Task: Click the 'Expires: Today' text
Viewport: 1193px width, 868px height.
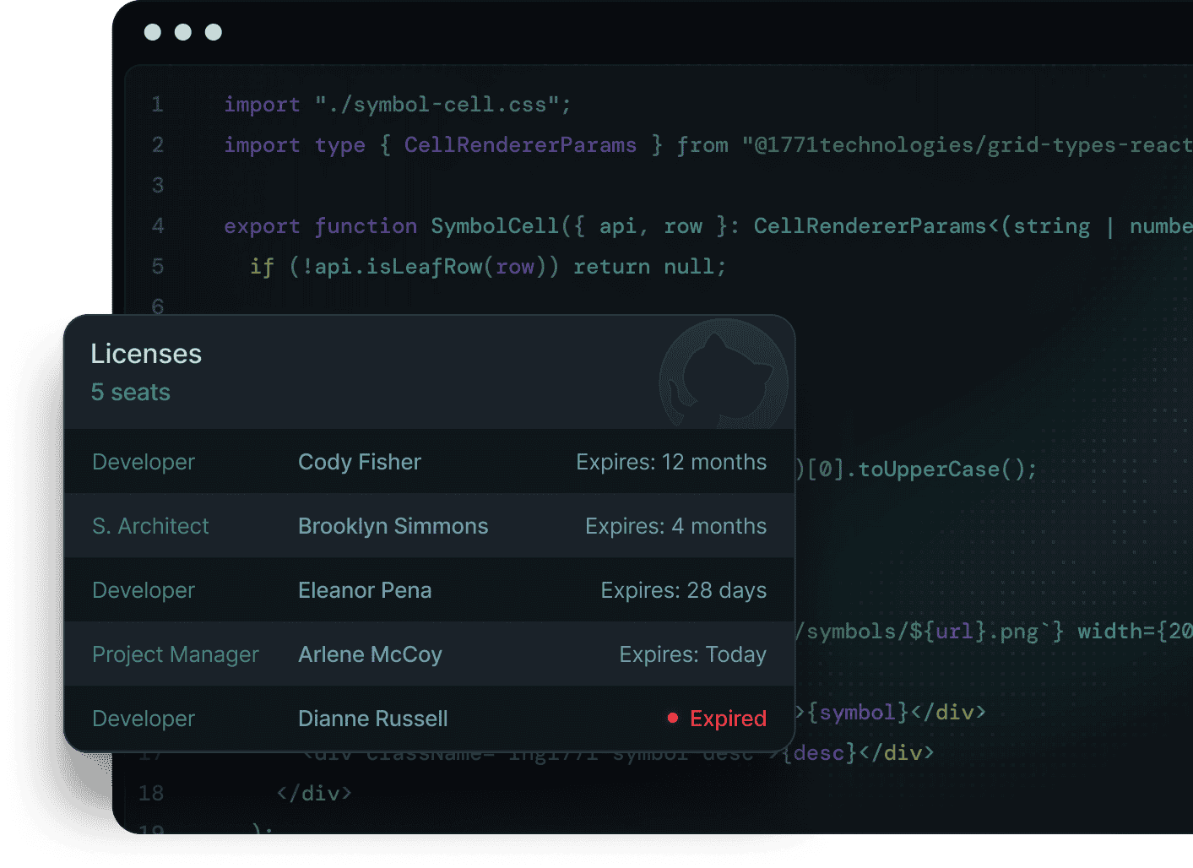Action: [x=692, y=654]
